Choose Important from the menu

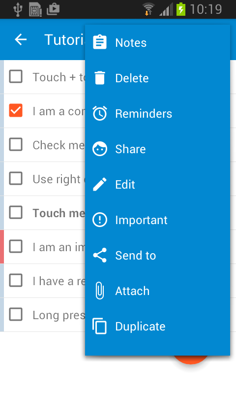[x=157, y=220]
